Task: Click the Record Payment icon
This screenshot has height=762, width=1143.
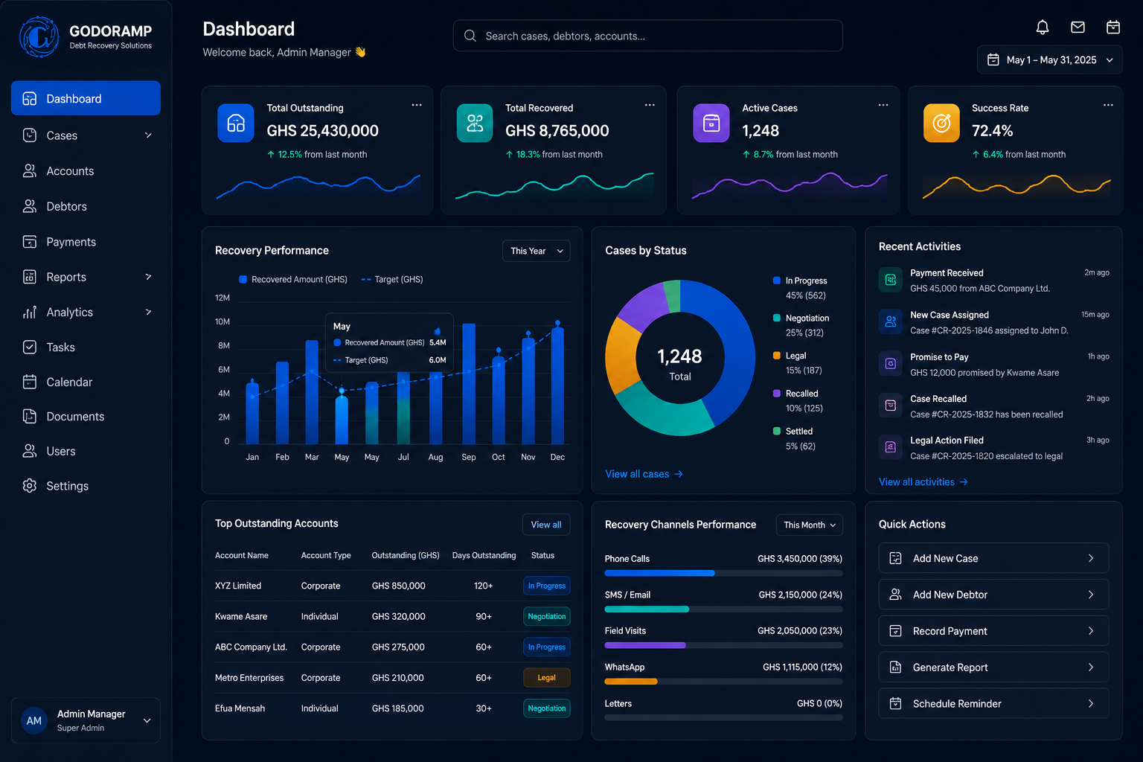Action: click(896, 631)
